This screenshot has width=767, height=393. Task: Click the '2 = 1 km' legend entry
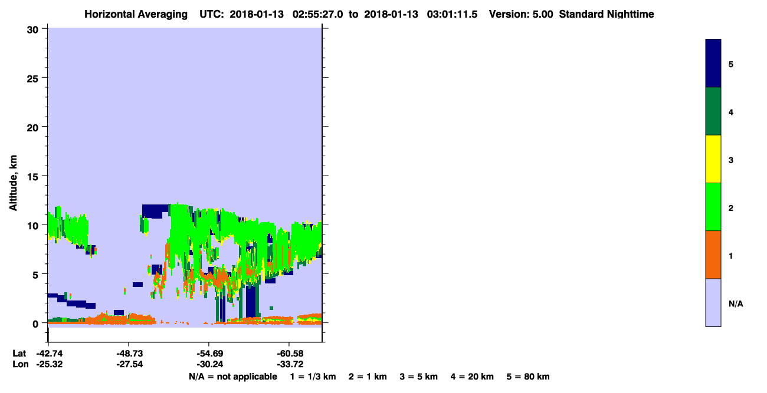point(368,377)
